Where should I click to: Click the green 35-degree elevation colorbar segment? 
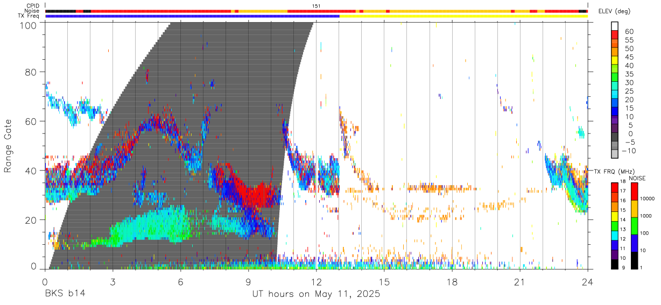615,77
